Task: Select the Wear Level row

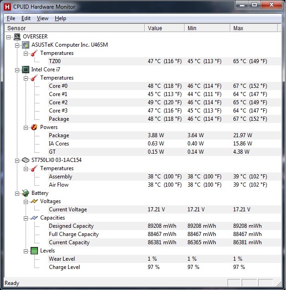Action: point(164,259)
